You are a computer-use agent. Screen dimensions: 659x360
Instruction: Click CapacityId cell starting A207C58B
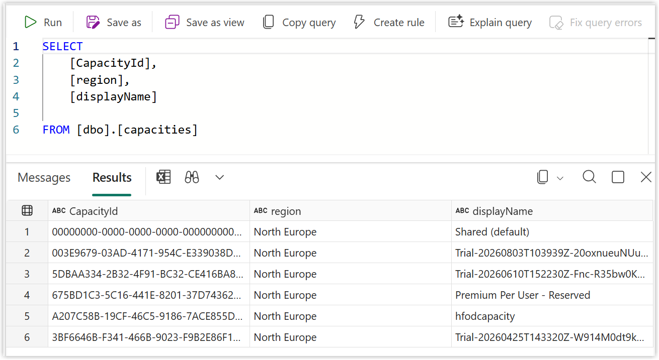pos(149,316)
